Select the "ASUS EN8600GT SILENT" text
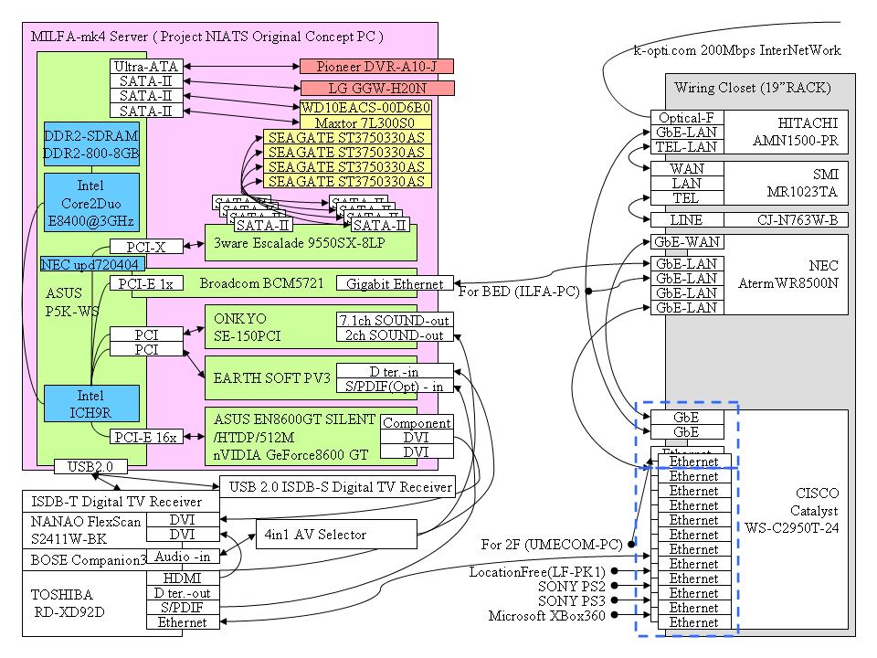Image resolution: width=877 pixels, height=658 pixels. pyautogui.click(x=294, y=419)
